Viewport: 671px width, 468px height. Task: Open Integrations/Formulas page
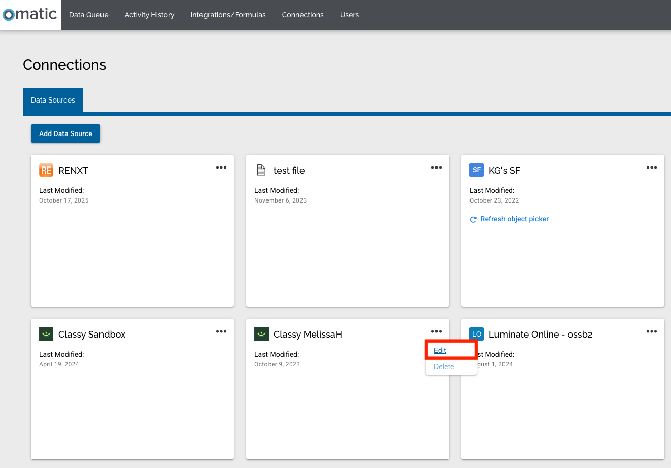(228, 15)
